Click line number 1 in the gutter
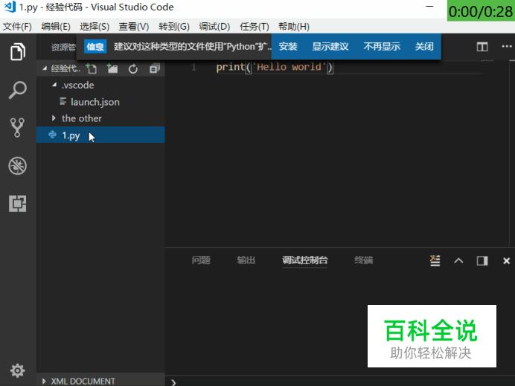The height and width of the screenshot is (386, 515). point(193,67)
